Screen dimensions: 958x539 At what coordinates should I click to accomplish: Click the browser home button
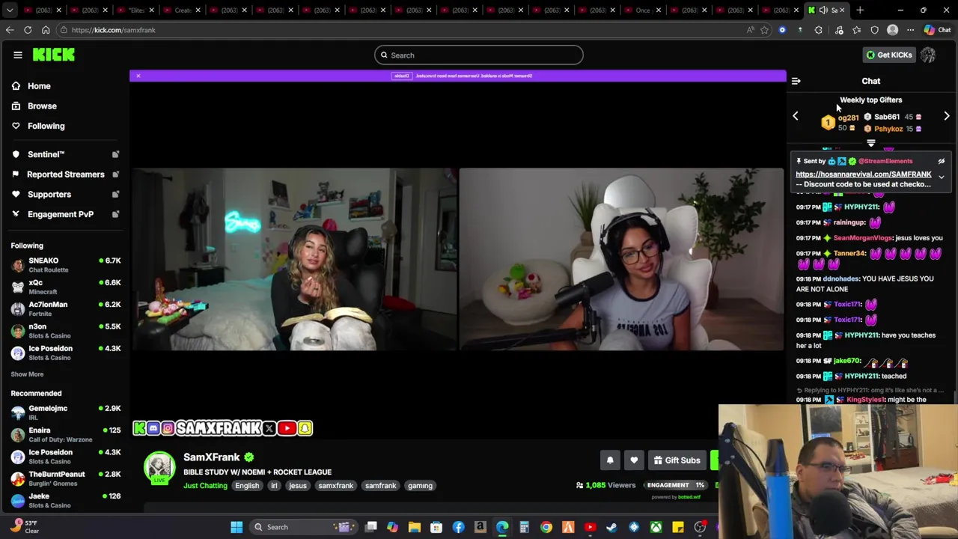click(x=46, y=30)
